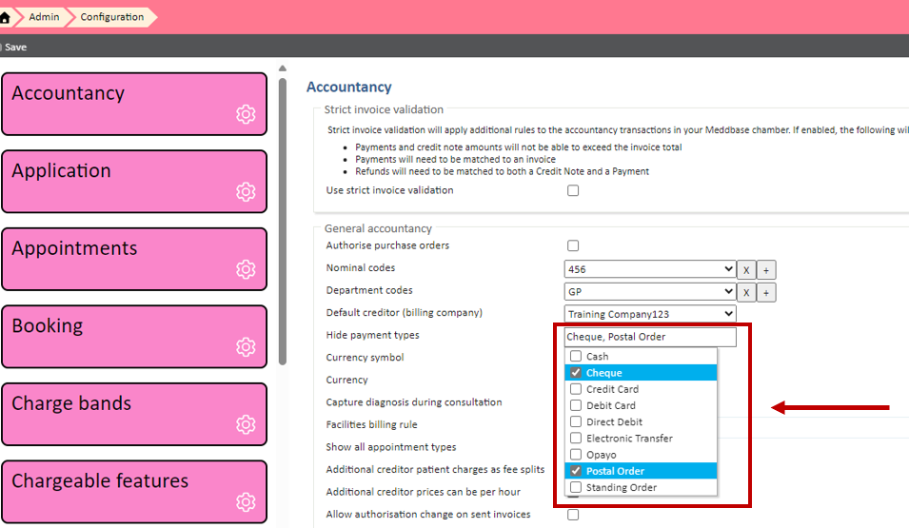The width and height of the screenshot is (909, 528).
Task: Remove nominal code with X button
Action: pos(747,269)
